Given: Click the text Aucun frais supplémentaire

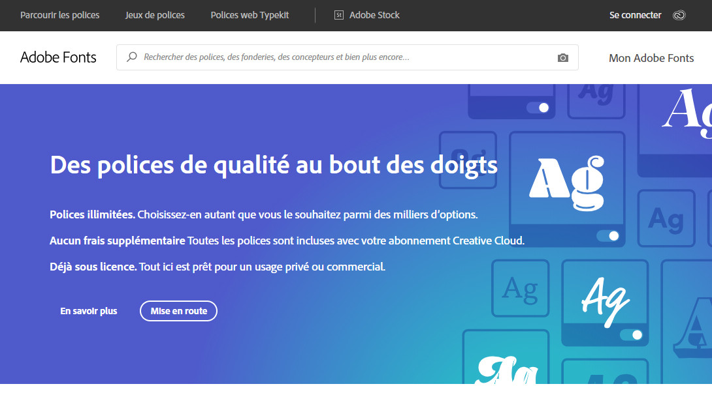Looking at the screenshot, I should 117,241.
